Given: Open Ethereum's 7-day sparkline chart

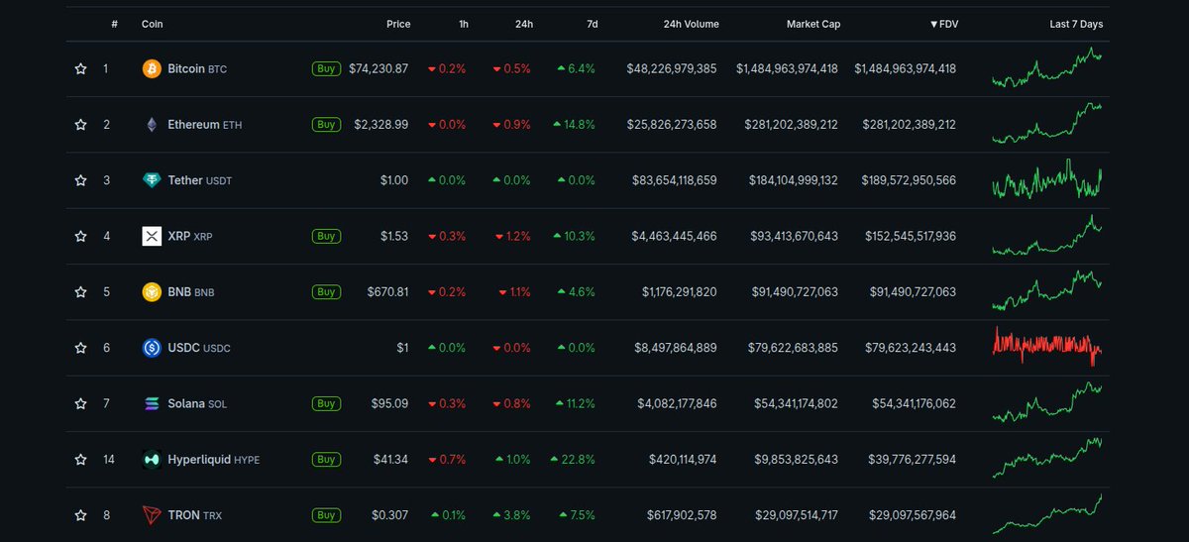Looking at the screenshot, I should coord(1046,124).
